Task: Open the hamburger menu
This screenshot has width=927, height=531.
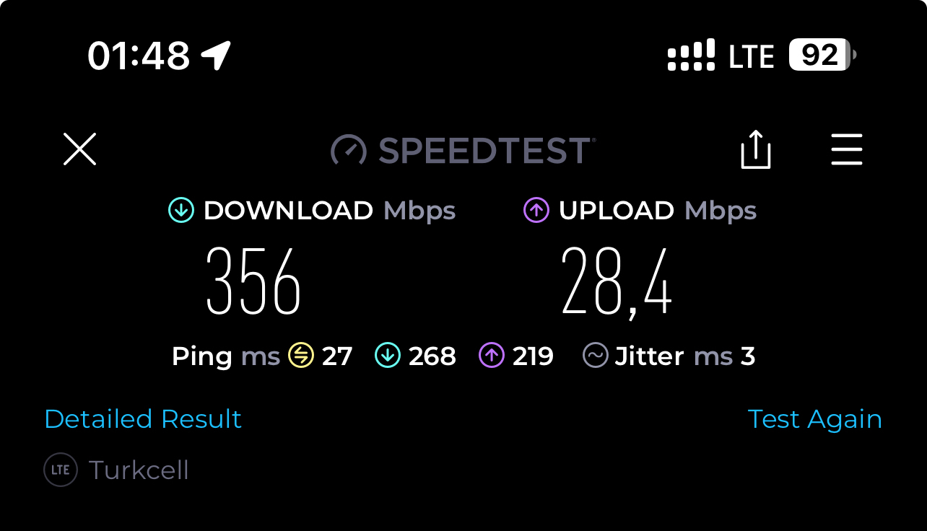Action: click(847, 149)
